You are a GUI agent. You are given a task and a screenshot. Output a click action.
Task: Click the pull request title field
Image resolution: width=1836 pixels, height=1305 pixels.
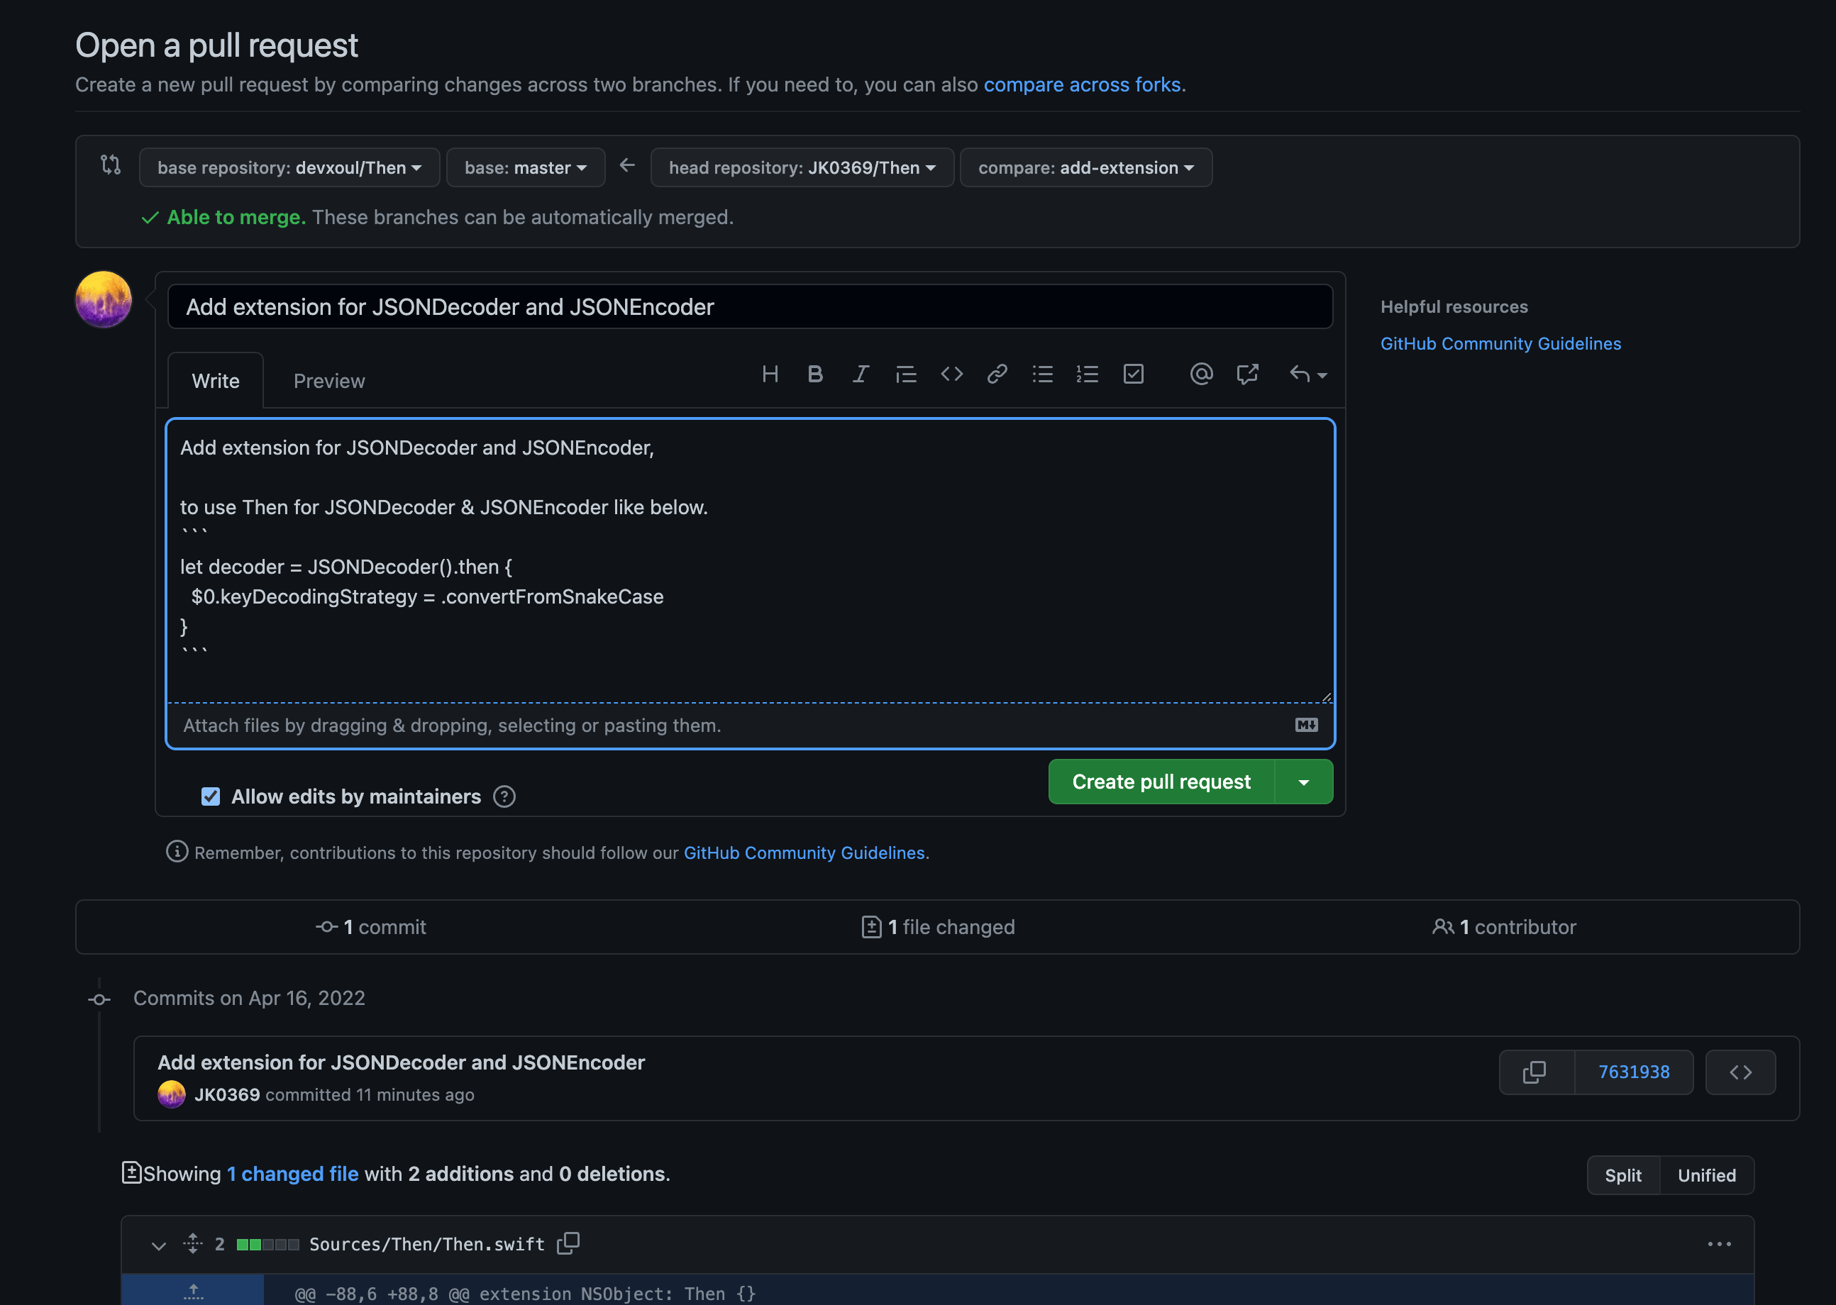point(749,307)
